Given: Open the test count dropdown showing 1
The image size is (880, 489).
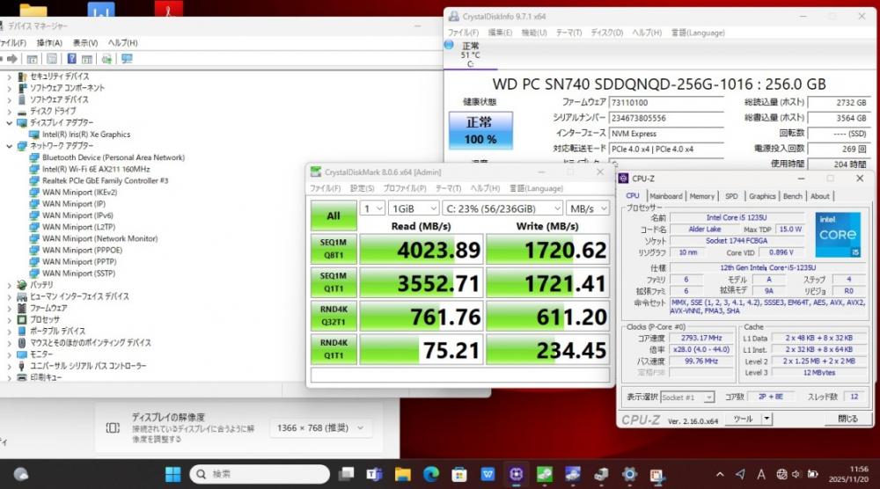Looking at the screenshot, I should point(372,208).
